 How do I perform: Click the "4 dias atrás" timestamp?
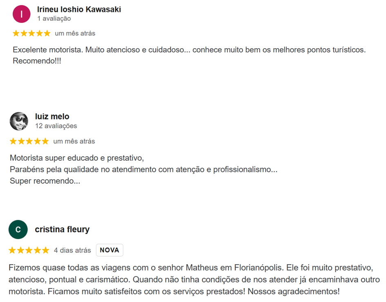[x=72, y=250]
